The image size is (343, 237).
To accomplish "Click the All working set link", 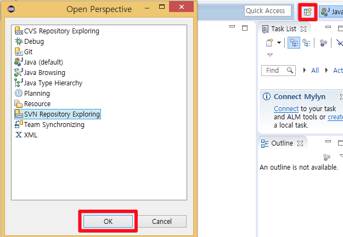I will tap(315, 70).
